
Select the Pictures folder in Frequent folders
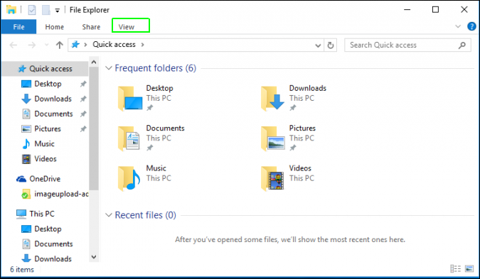(289, 138)
